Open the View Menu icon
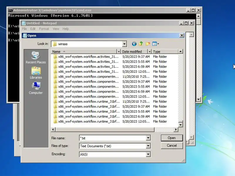Image resolution: width=235 pixels, height=176 pixels. coord(156,44)
